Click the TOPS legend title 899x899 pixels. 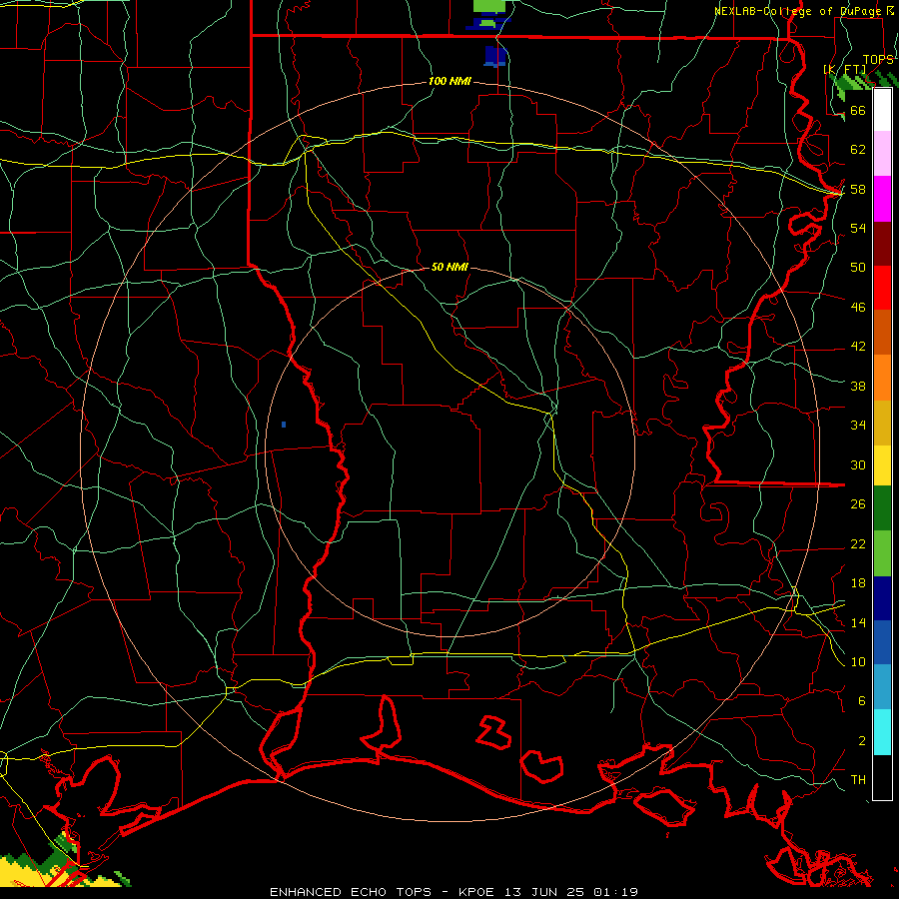point(878,60)
